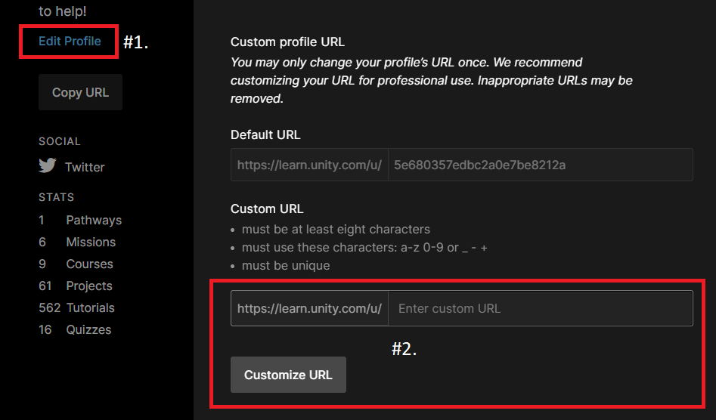
Task: Click the Twitter bird icon
Action: tap(48, 166)
